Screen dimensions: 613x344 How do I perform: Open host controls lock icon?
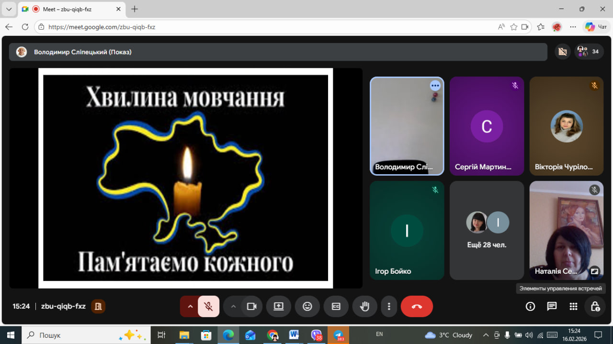595,307
